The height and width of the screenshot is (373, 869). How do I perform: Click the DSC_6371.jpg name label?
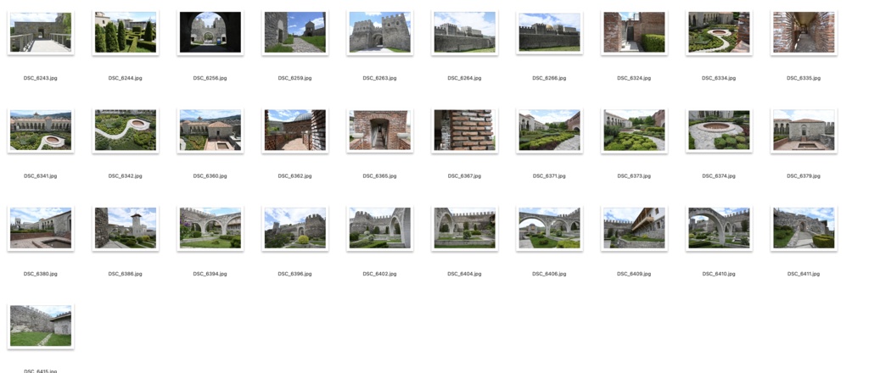point(549,176)
